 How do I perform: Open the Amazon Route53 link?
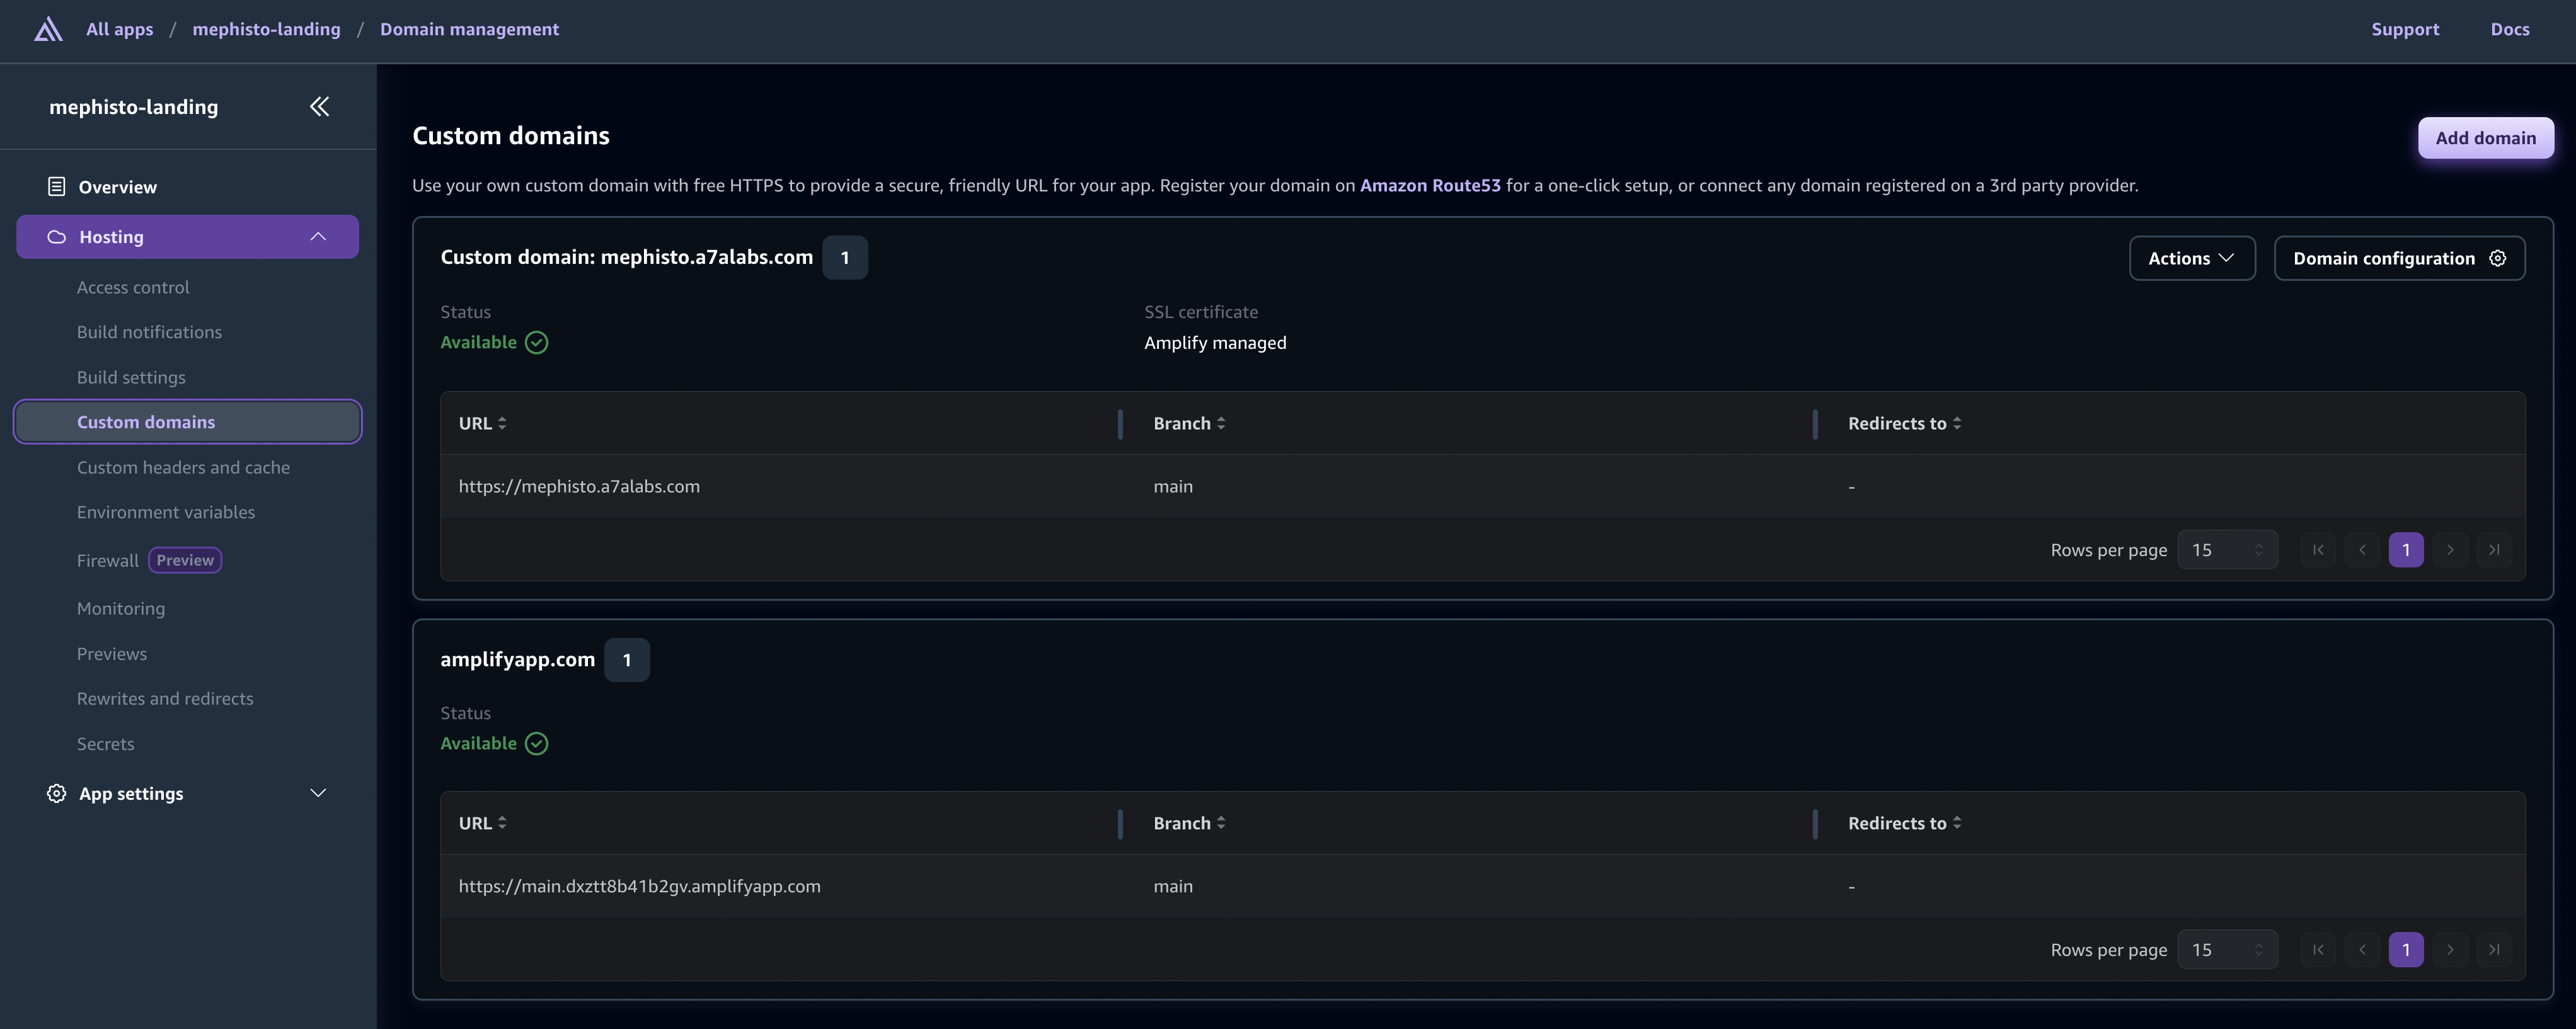click(1430, 185)
